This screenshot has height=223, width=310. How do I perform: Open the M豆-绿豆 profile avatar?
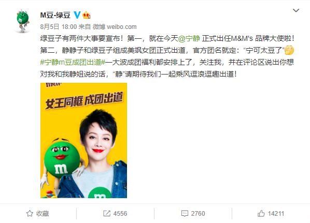click(x=23, y=21)
